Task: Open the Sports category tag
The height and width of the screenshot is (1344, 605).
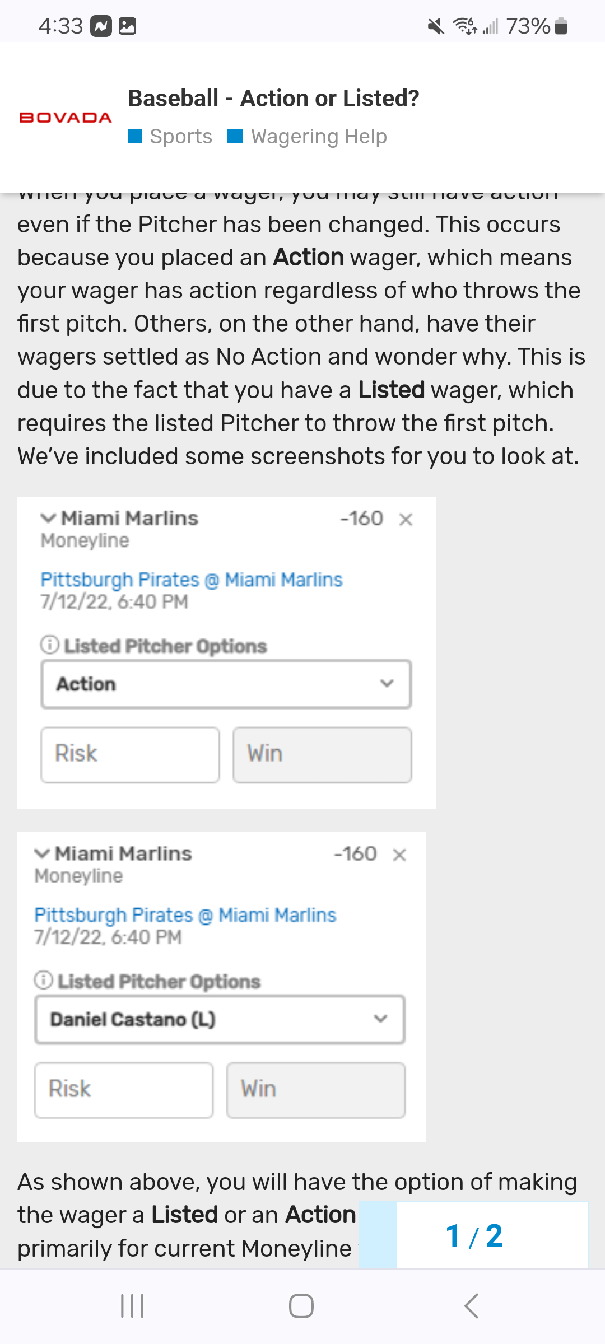Action: point(170,137)
